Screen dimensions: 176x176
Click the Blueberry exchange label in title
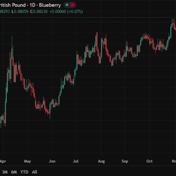click(50, 5)
